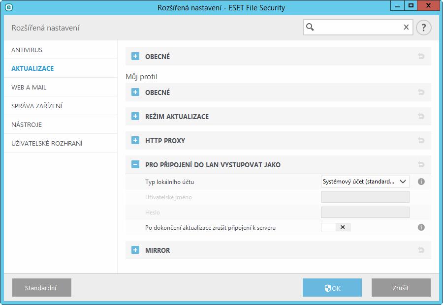Maximize the ESET File Security window

411,5
